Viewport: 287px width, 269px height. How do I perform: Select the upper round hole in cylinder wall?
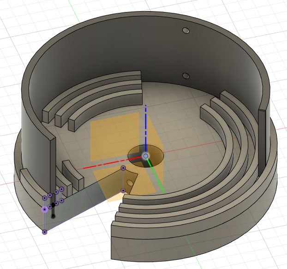point(186,30)
